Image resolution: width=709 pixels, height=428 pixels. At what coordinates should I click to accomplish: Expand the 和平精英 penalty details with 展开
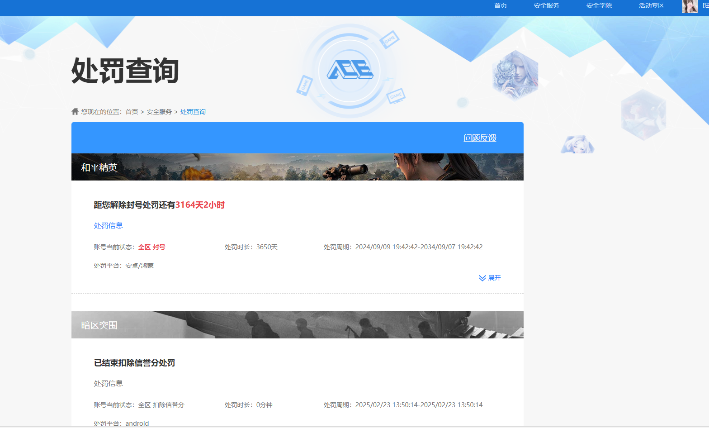[494, 278]
